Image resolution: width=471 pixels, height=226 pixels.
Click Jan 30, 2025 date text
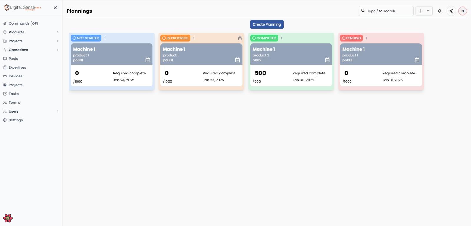(303, 80)
